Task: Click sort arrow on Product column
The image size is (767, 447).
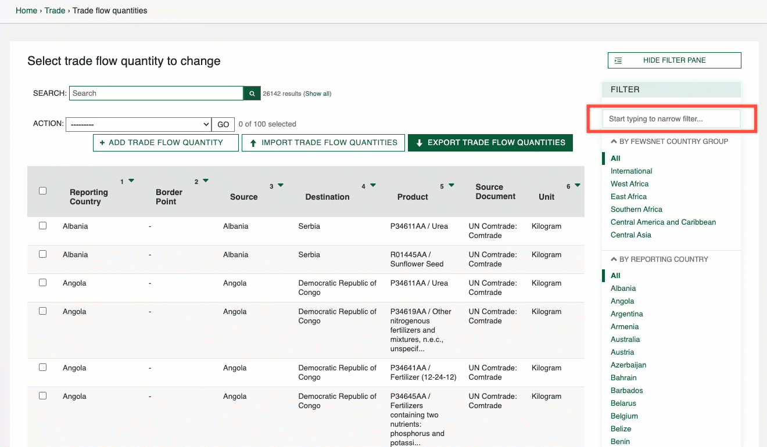Action: pyautogui.click(x=451, y=186)
